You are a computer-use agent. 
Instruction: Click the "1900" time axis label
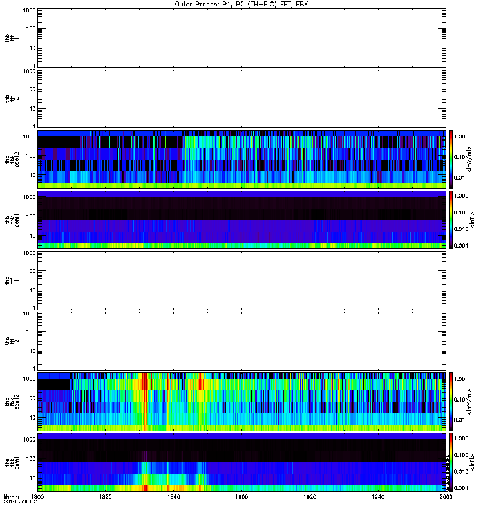point(241,497)
